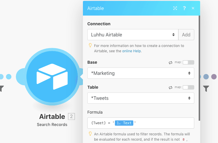Click the filter funnel right of the dialog
The width and height of the screenshot is (218, 143).
point(206,88)
